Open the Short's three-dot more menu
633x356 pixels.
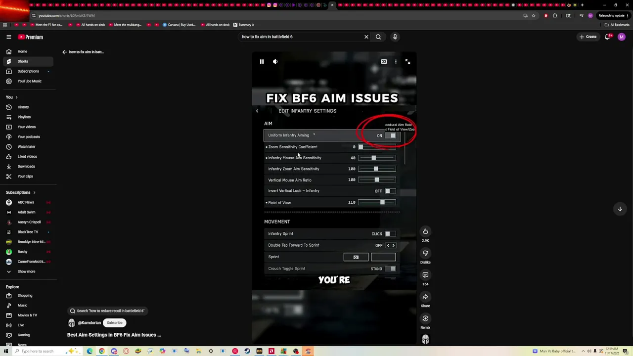(x=396, y=62)
